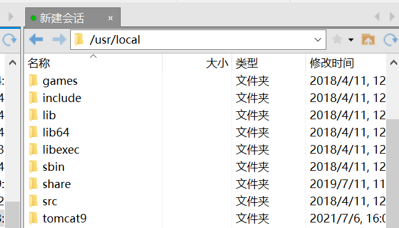Click the share folder icon

(33, 184)
